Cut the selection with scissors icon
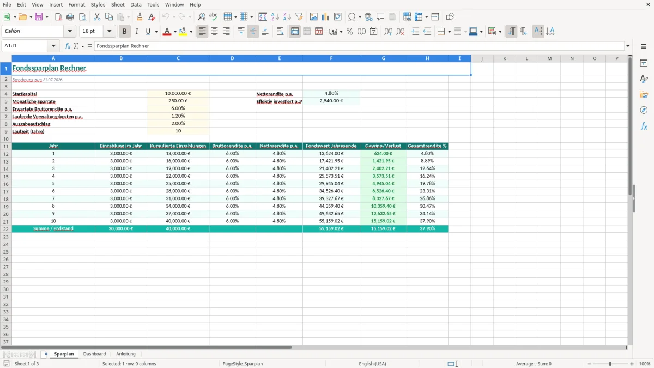This screenshot has width=654, height=368. pyautogui.click(x=97, y=17)
